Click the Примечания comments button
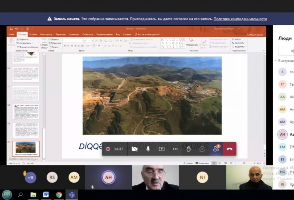This screenshot has width=294, height=200. [202, 163]
